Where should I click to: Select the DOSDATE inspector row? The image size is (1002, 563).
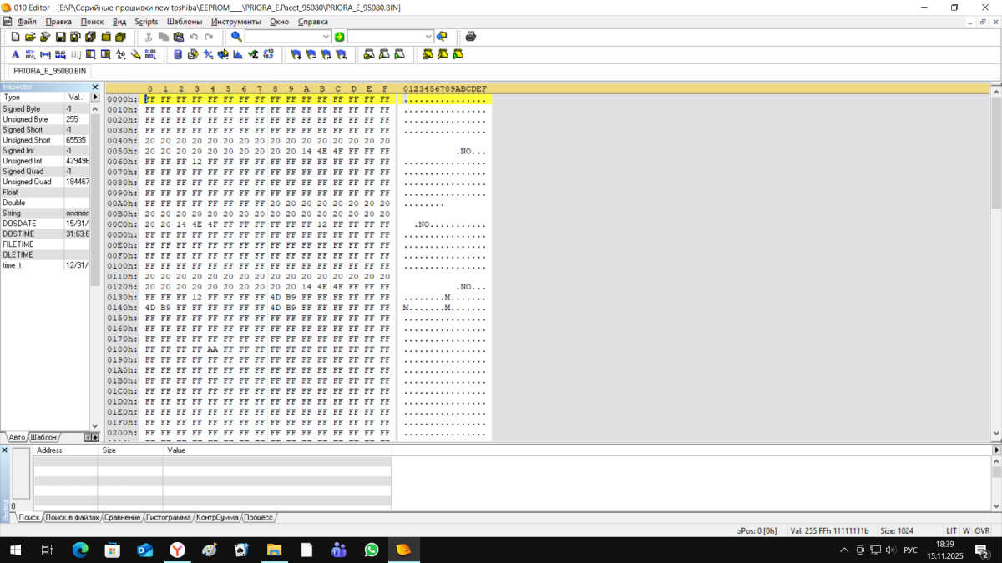[45, 224]
